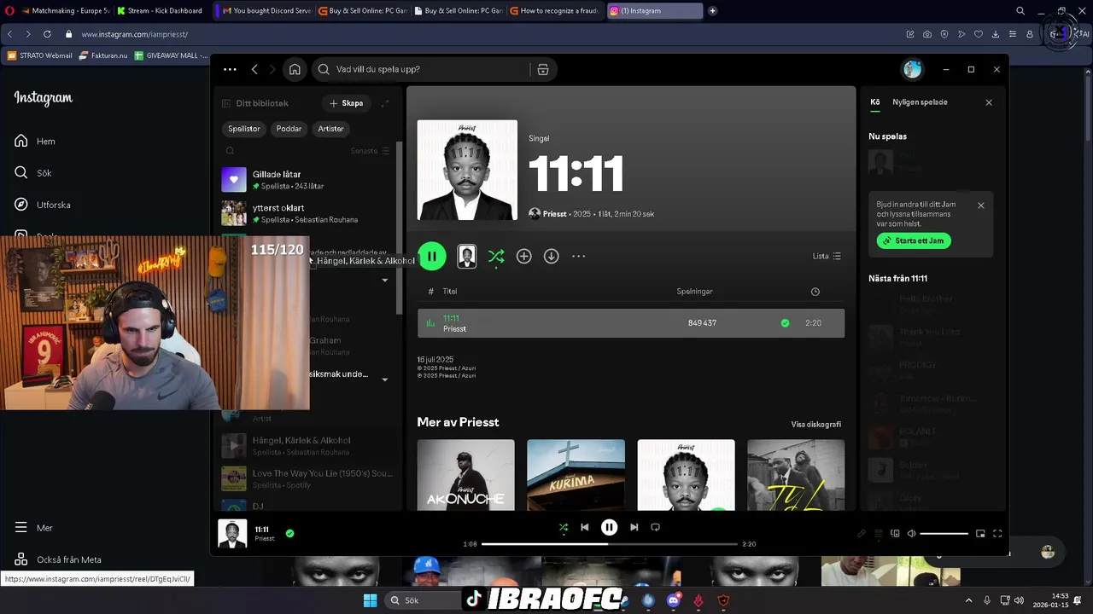Skip to previous track in player bar
The width and height of the screenshot is (1093, 614).
(584, 527)
